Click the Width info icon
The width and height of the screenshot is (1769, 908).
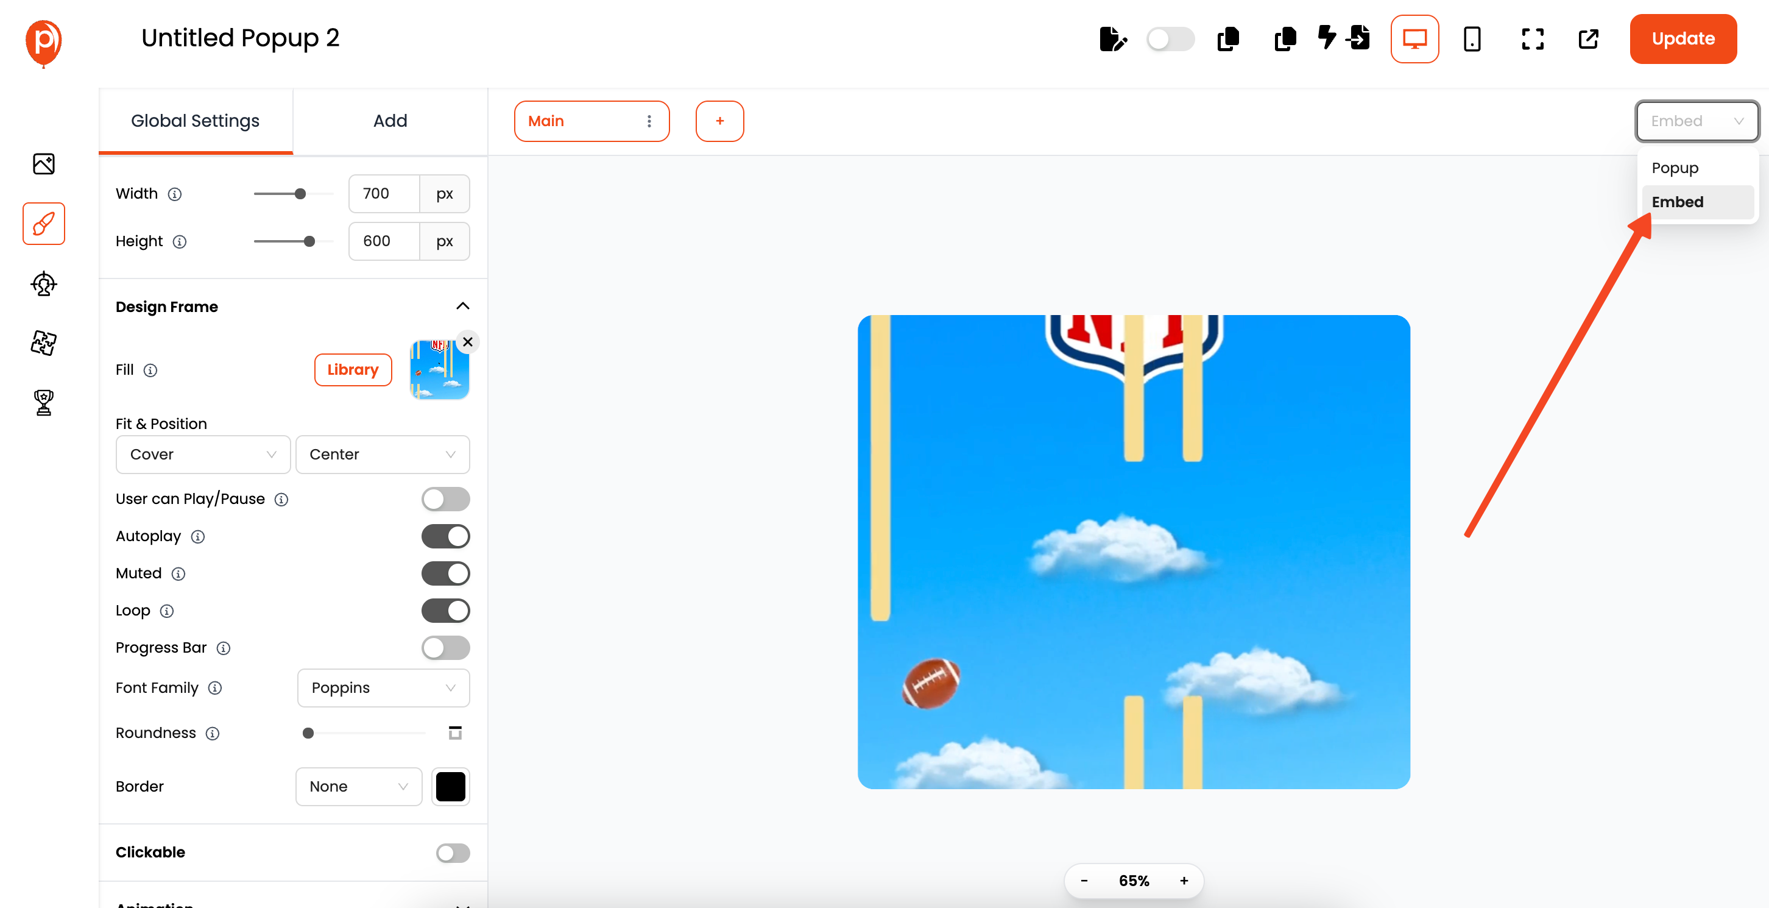click(x=175, y=194)
